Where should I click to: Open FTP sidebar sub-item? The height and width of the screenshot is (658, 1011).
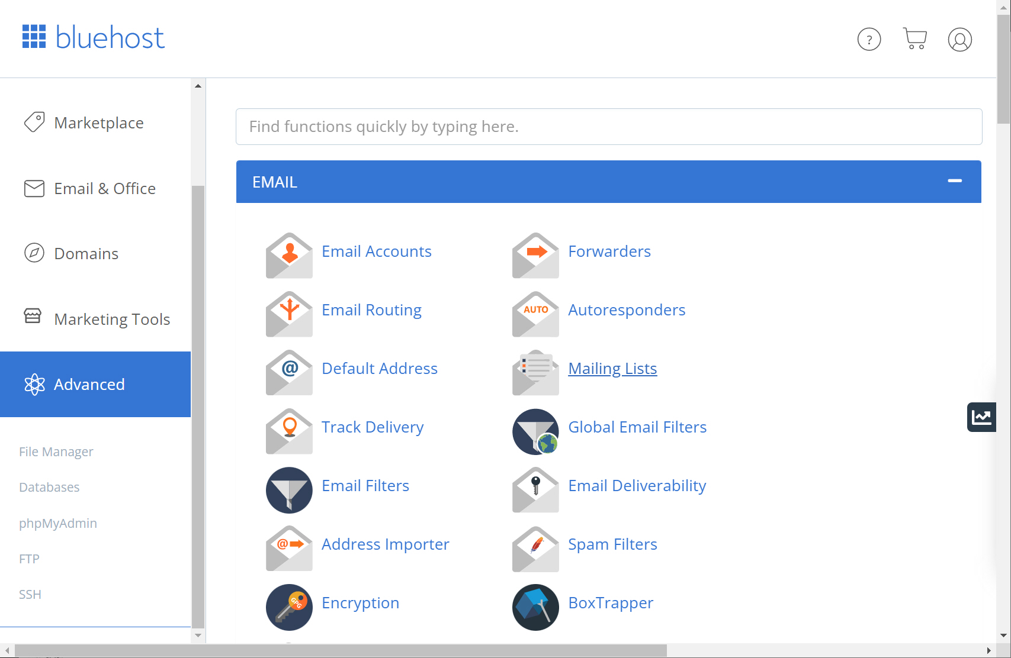[29, 559]
